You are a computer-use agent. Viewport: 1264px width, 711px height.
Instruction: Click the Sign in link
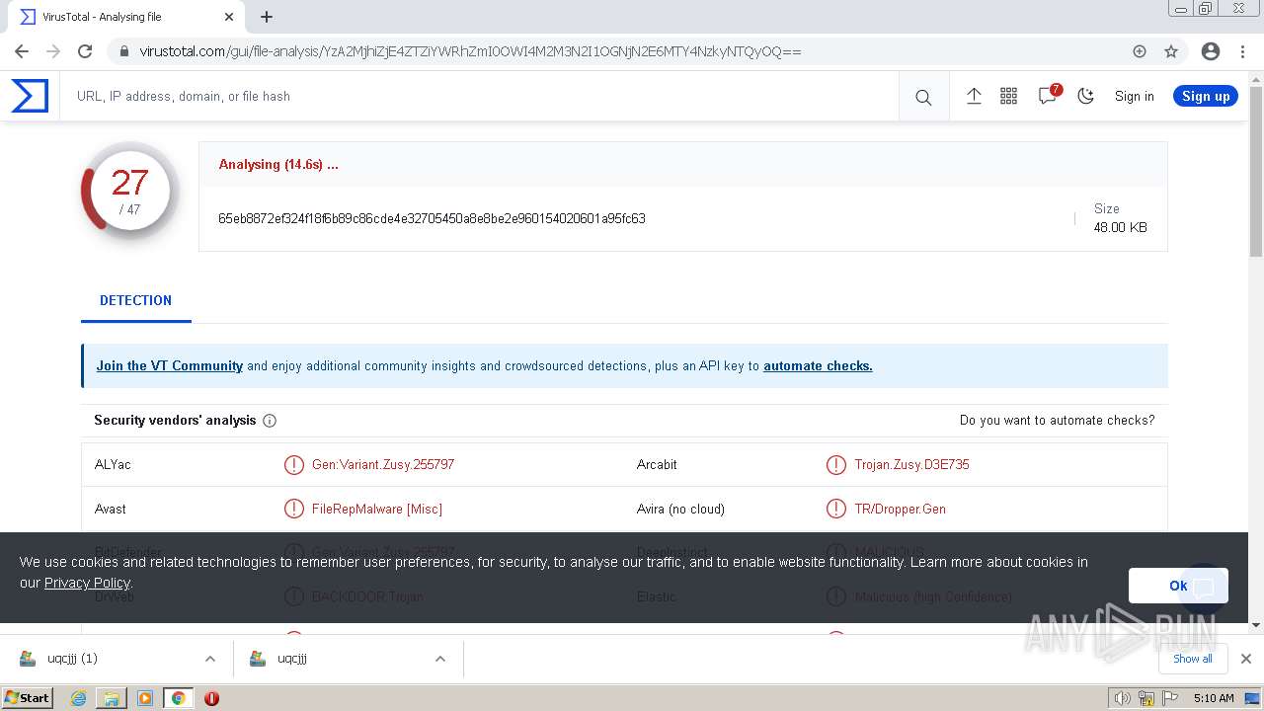click(1134, 96)
